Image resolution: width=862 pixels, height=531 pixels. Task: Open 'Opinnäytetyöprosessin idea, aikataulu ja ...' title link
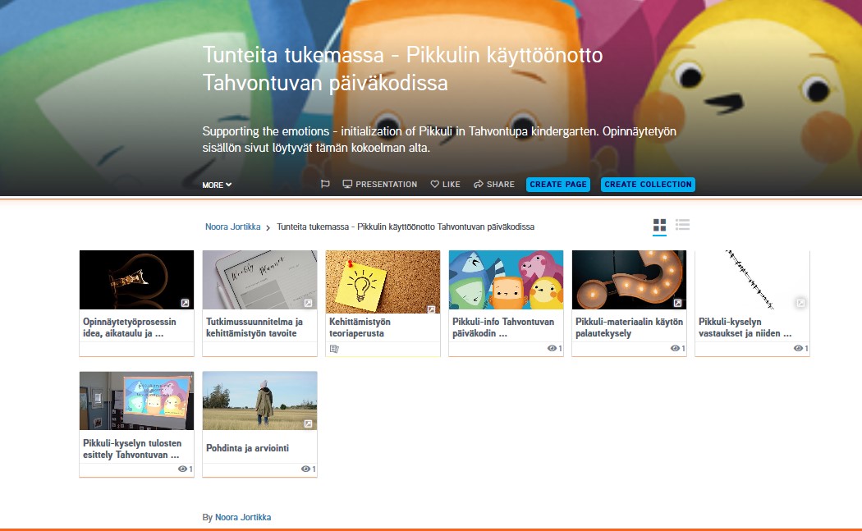click(130, 327)
